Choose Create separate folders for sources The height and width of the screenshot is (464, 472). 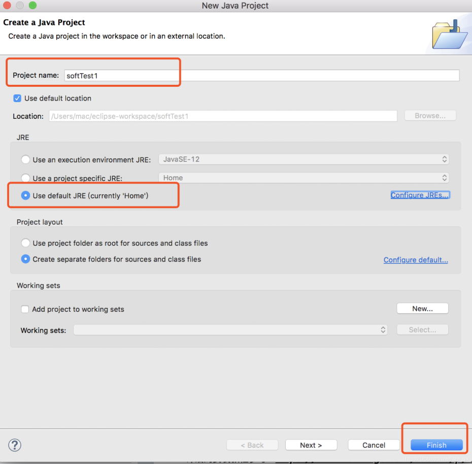pyautogui.click(x=25, y=259)
